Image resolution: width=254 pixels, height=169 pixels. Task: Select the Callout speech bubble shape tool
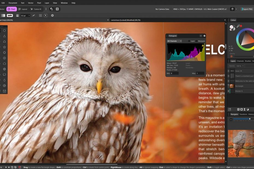coord(4,74)
